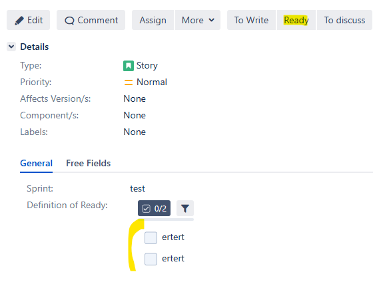The height and width of the screenshot is (296, 373).
Task: Click the Comment speech bubble icon
Action: pyautogui.click(x=69, y=21)
